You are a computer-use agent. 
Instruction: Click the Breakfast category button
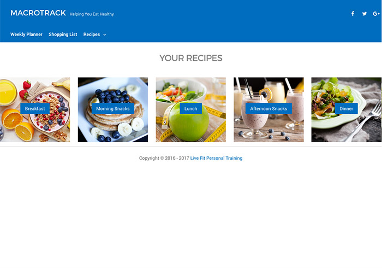click(x=35, y=109)
